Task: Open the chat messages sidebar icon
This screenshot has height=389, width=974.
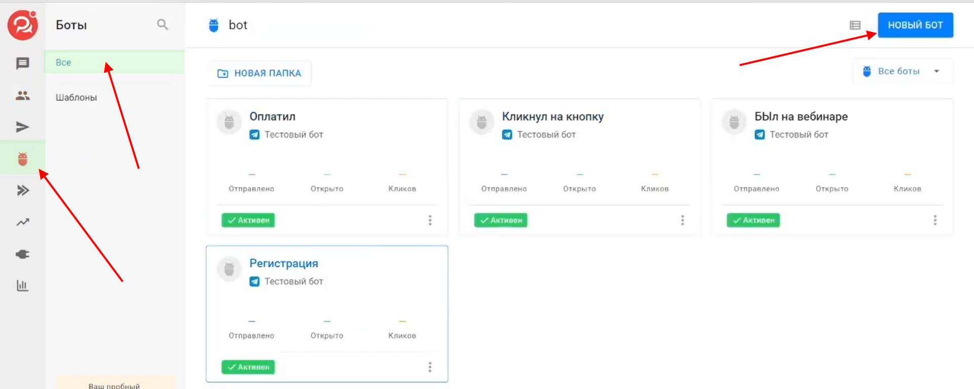Action: [x=22, y=63]
